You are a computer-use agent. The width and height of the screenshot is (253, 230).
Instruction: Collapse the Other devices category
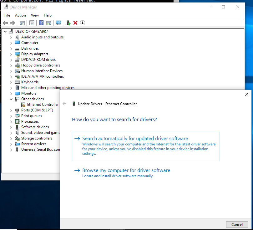click(11, 99)
